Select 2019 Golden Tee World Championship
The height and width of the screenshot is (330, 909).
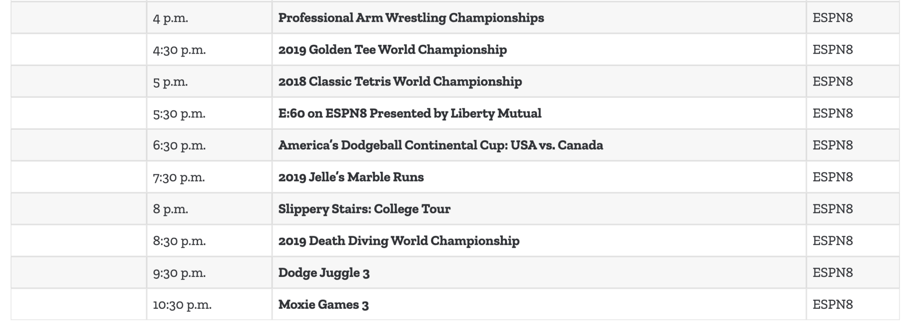pyautogui.click(x=392, y=50)
